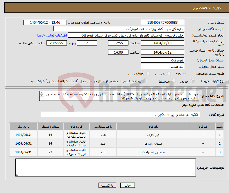Select the کالا radio button
229x193 pixels.
pyautogui.click(x=186, y=74)
